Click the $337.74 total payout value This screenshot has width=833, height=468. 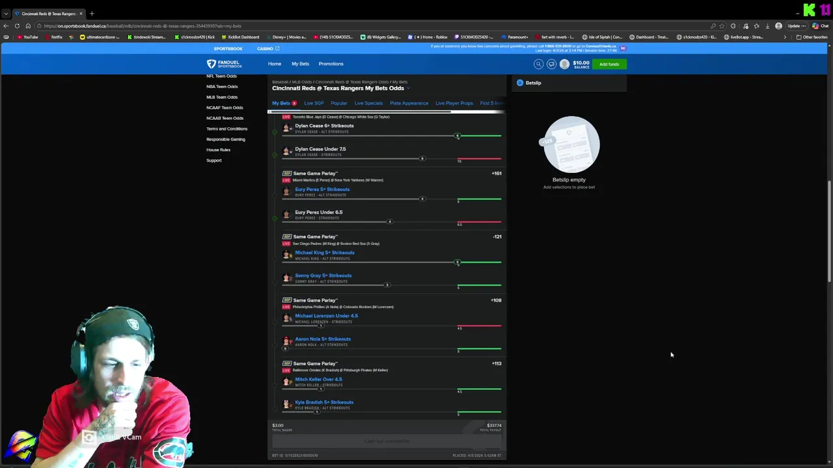tap(494, 426)
